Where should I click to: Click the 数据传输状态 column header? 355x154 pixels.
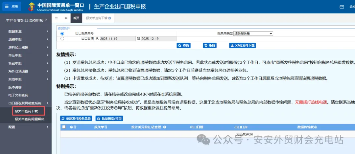pos(307,127)
